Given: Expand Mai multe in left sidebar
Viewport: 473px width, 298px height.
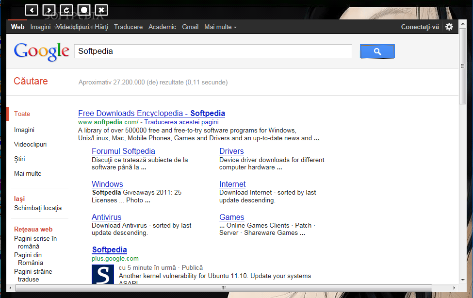Looking at the screenshot, I should (28, 173).
